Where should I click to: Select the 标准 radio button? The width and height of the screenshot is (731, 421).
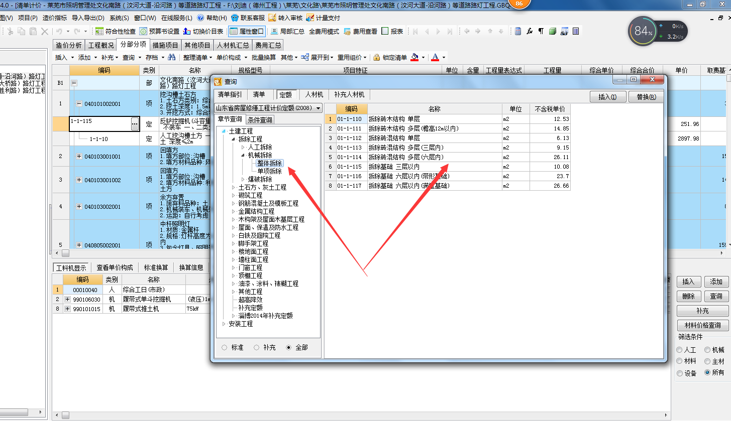[224, 347]
